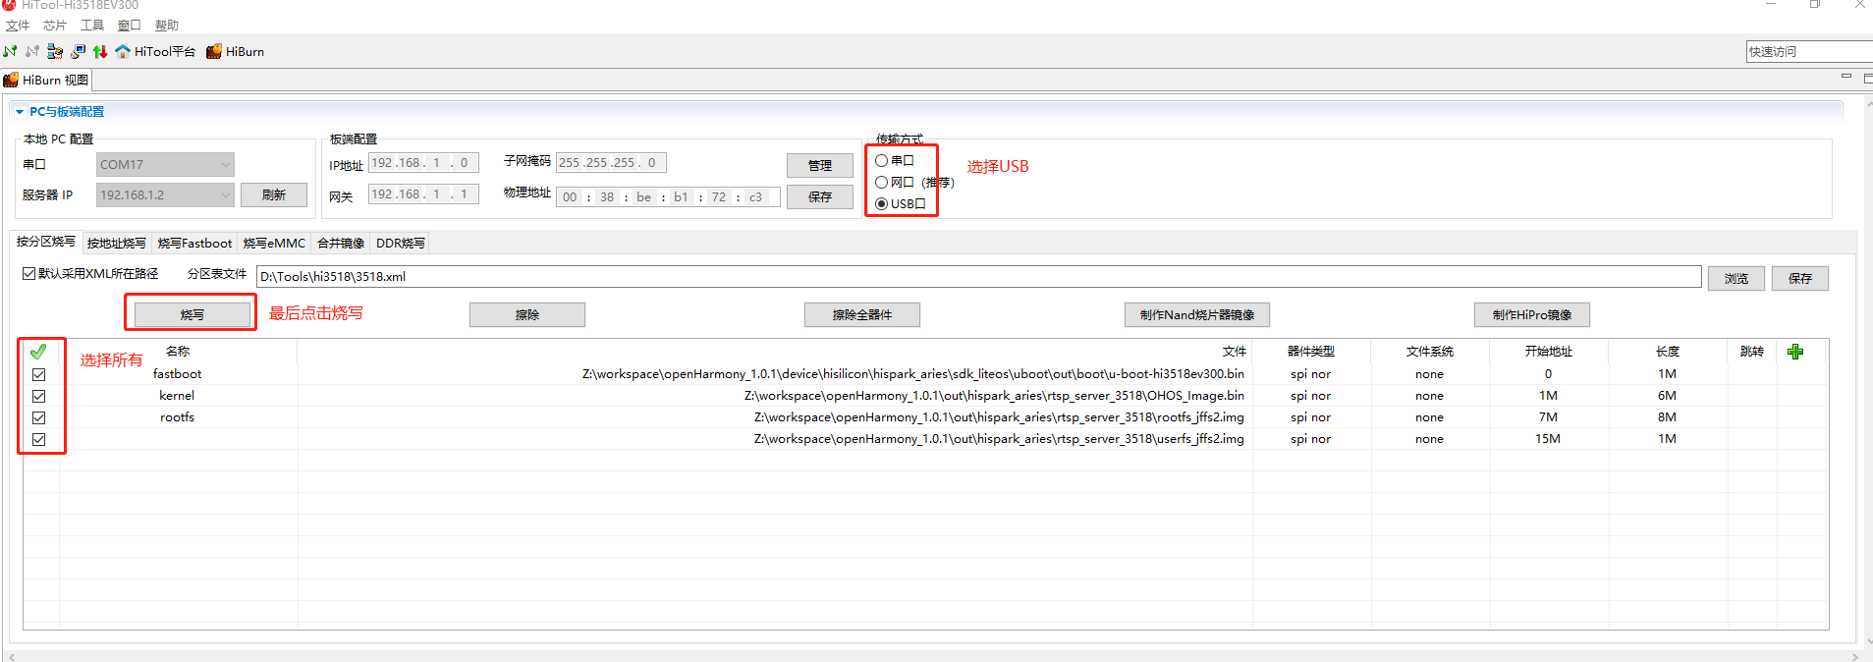Image resolution: width=1873 pixels, height=662 pixels.
Task: Click the horizontal scrollbar left arrow
Action: tap(12, 656)
